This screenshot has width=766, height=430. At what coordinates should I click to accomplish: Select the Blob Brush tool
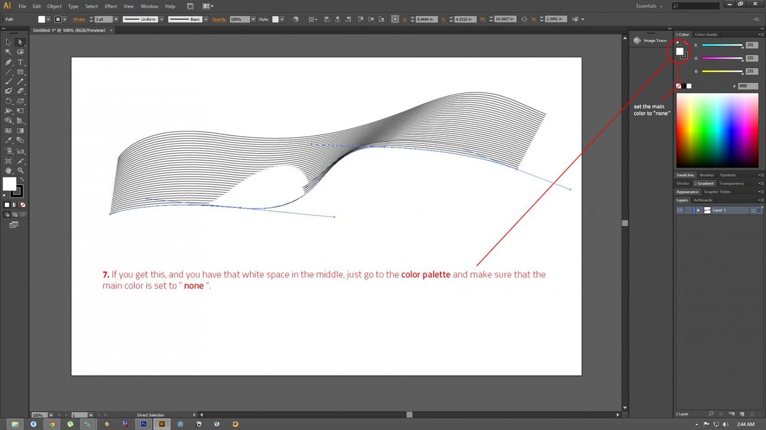8,91
